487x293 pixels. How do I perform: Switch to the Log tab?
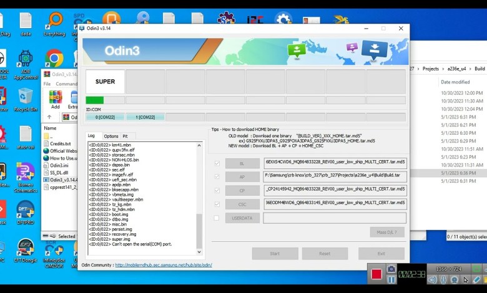(x=91, y=136)
